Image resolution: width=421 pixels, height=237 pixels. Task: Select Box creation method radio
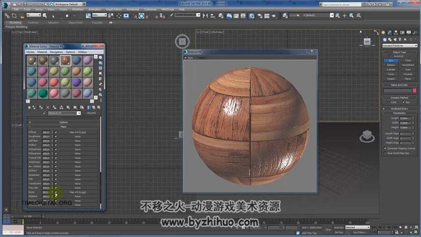pos(403,103)
